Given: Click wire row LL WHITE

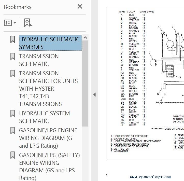Looking at the screenshot, I should point(133,125).
